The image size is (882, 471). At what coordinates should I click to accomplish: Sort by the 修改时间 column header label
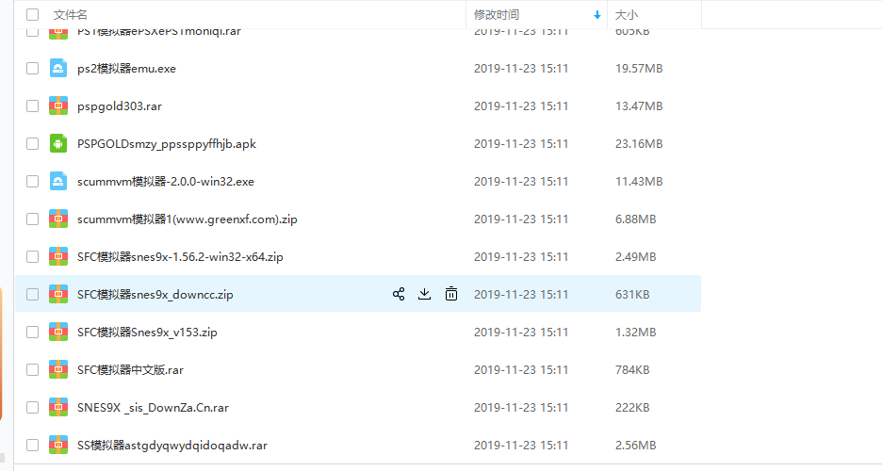point(496,15)
